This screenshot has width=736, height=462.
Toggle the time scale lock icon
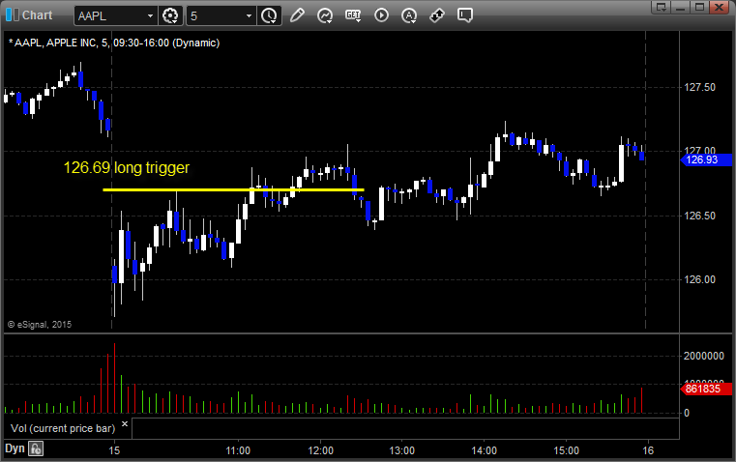tap(36, 448)
